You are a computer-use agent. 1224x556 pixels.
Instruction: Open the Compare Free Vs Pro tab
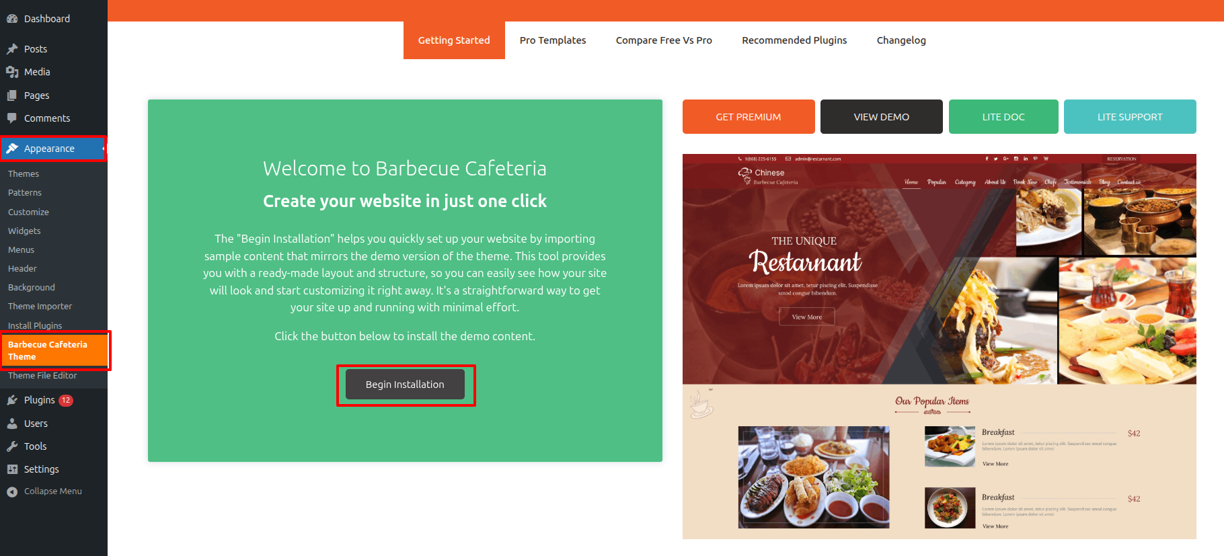[664, 40]
